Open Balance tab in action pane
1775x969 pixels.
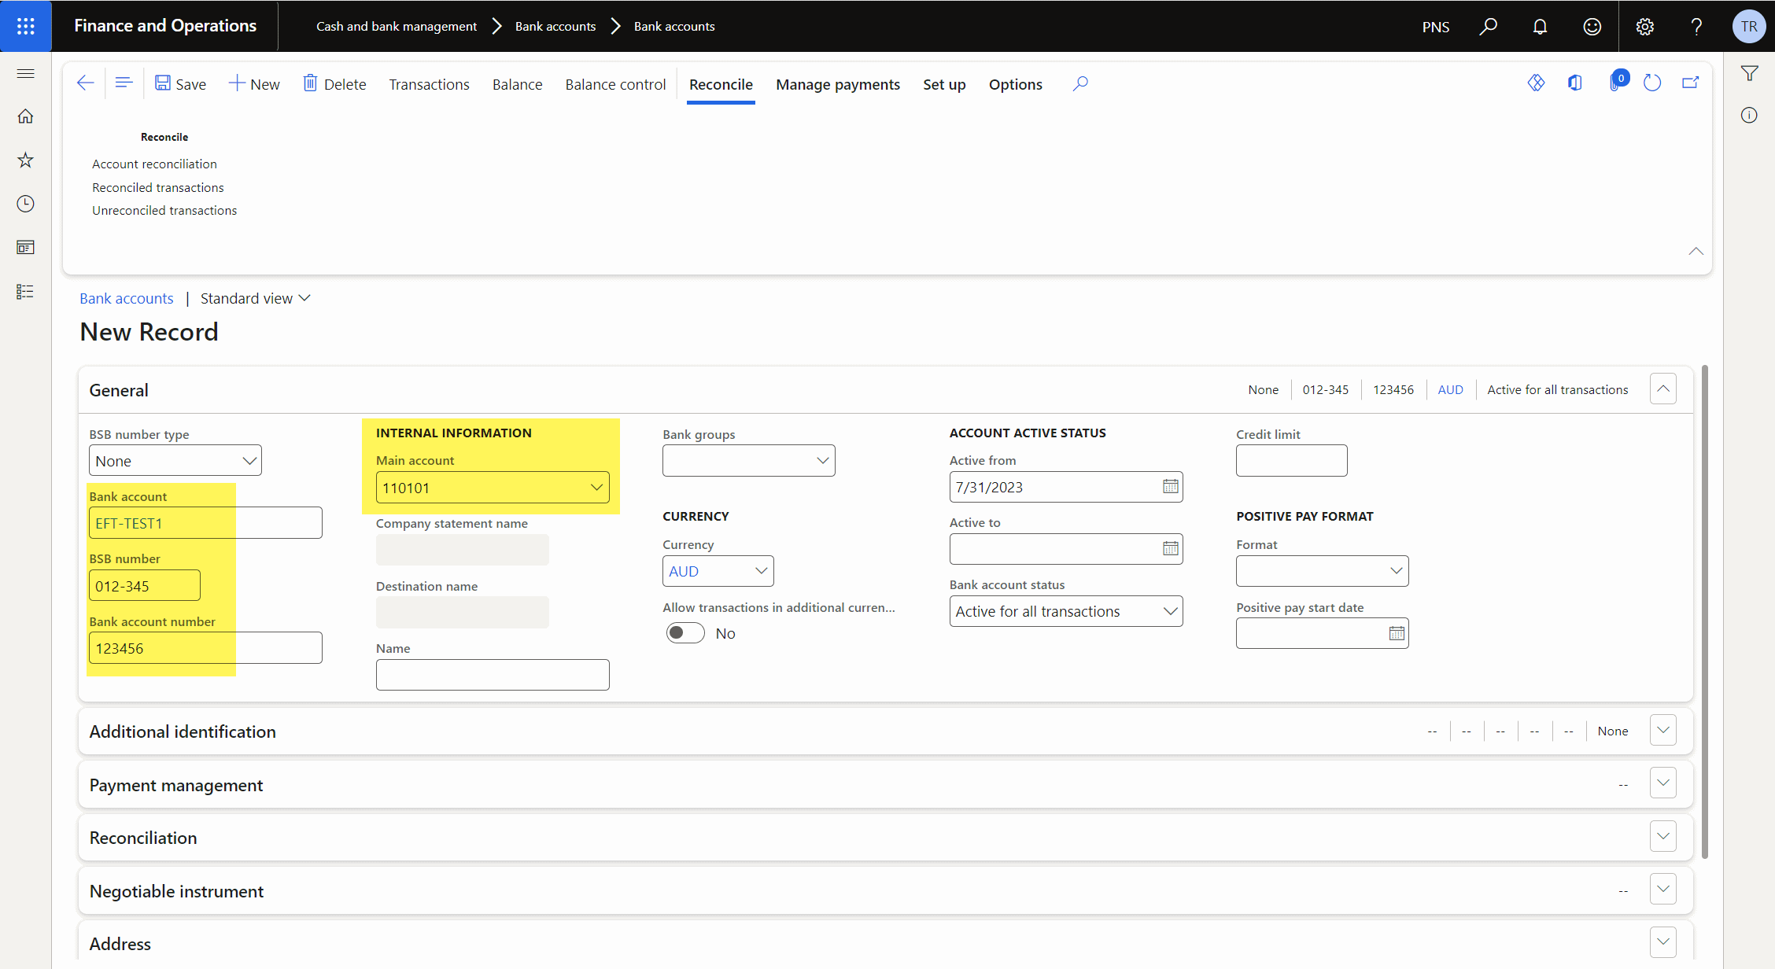pyautogui.click(x=517, y=84)
